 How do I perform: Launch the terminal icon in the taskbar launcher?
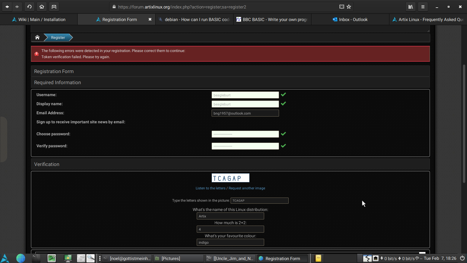pos(36,258)
